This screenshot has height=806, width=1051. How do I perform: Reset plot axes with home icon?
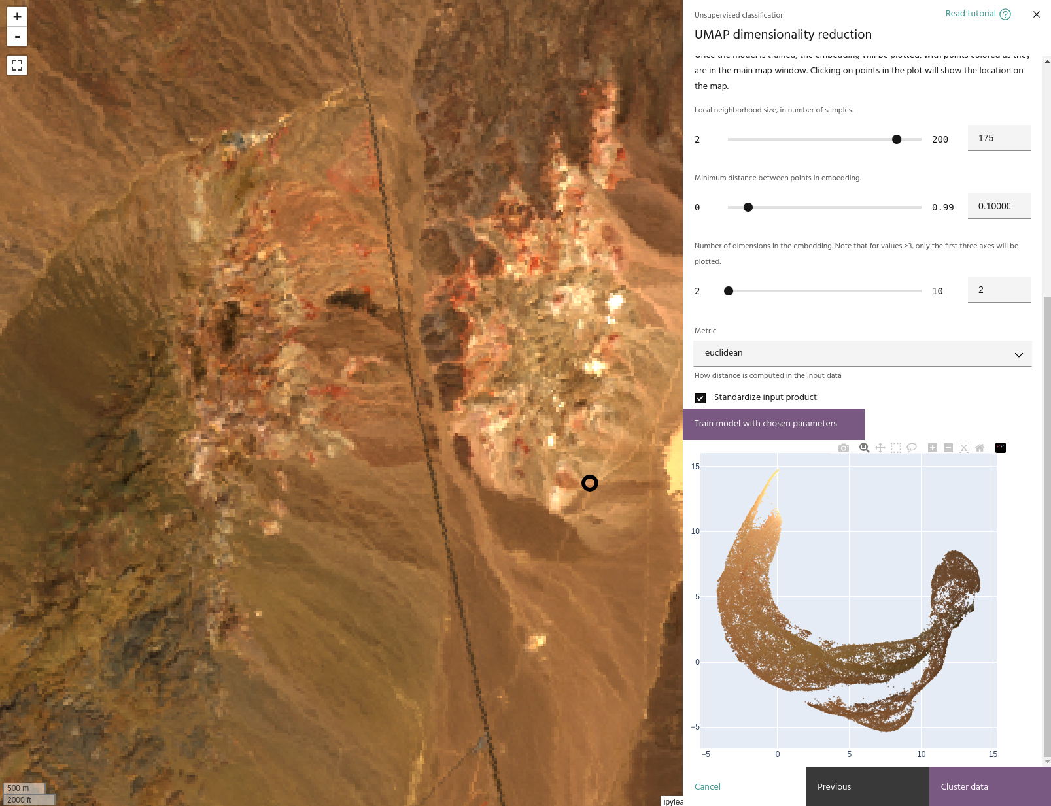(x=980, y=448)
